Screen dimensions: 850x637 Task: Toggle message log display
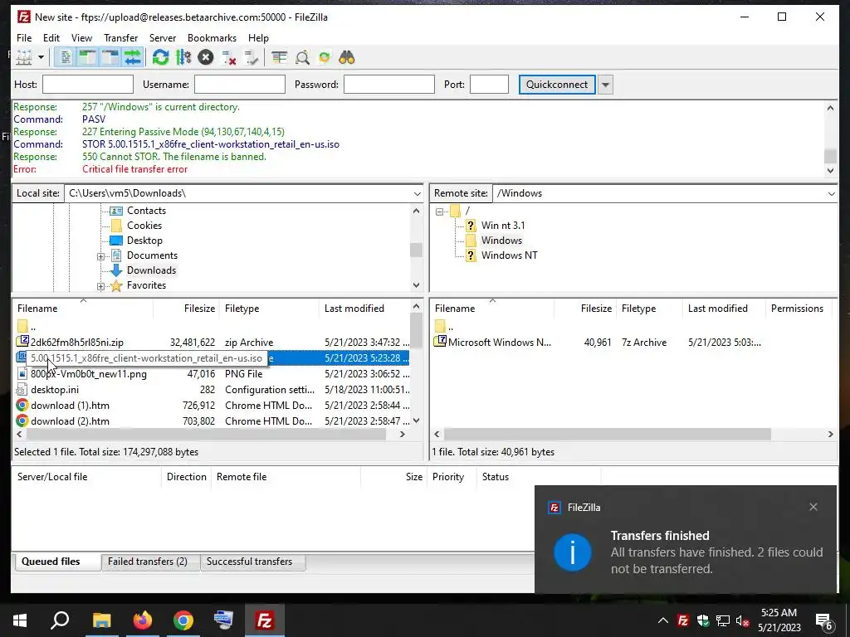pos(66,57)
